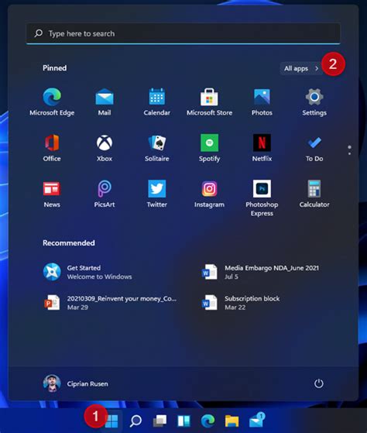Open Search from the taskbar

135,421
